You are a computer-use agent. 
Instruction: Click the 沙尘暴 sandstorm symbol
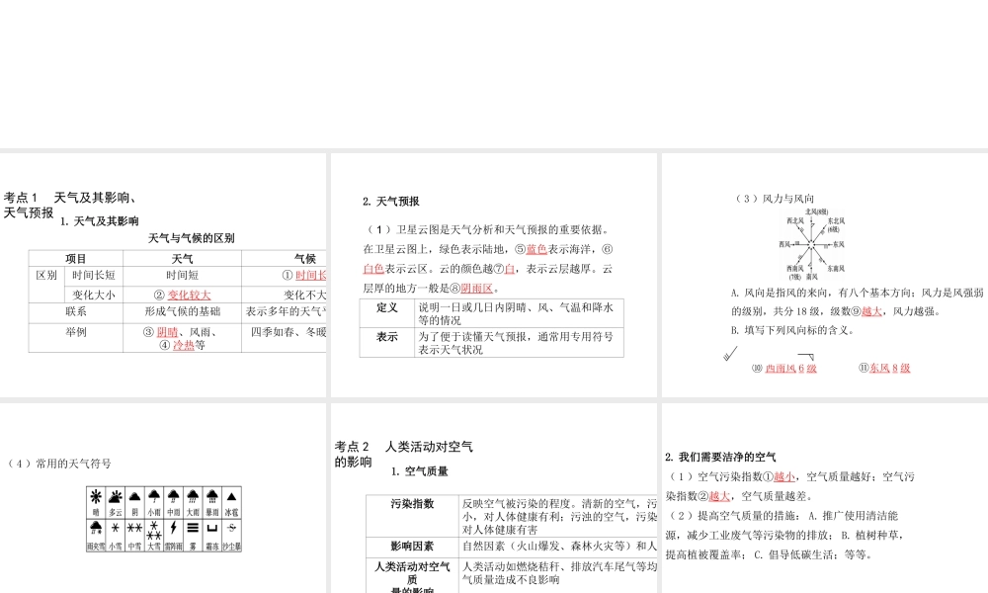[231, 528]
